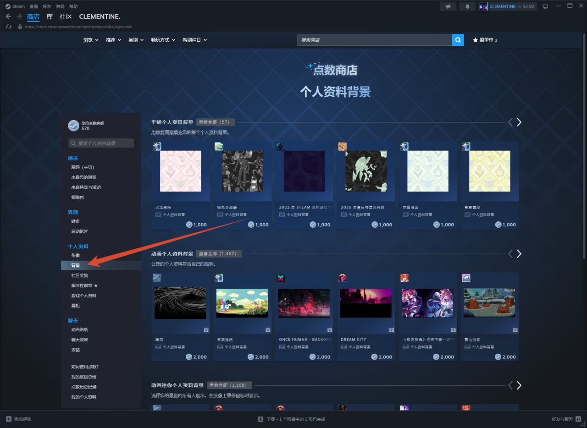Screen dimensions: 587x428
Task: Expand the 畅玩方式 dropdown menu
Action: coord(163,40)
